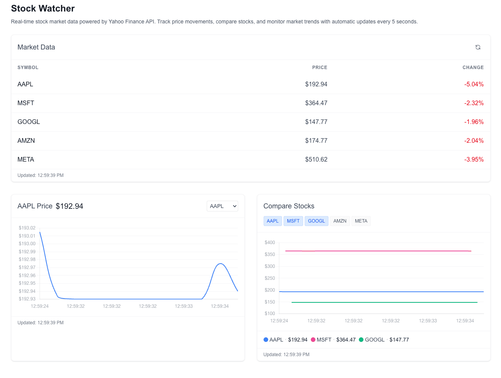Click the pink MSFT legend dot
Screen dimensions: 501x378
point(313,340)
